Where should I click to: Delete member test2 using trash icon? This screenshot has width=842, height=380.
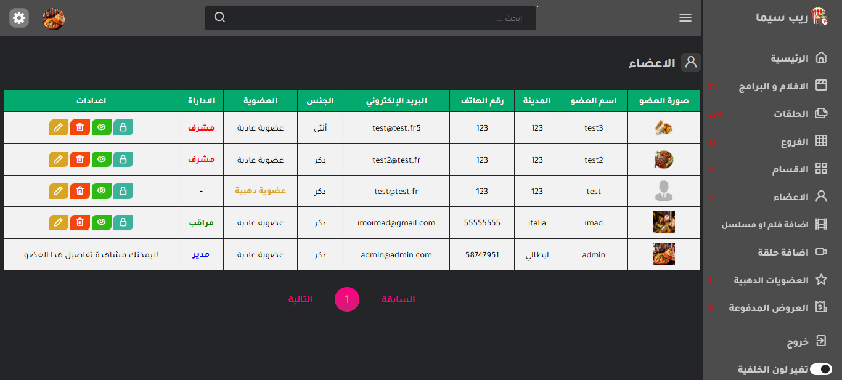tap(80, 160)
